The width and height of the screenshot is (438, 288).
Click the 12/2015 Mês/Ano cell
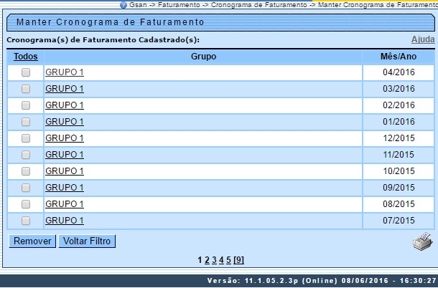coord(399,138)
